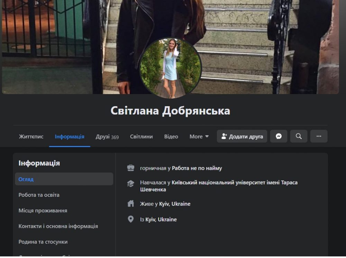The width and height of the screenshot is (346, 258).
Task: Open the Відео tab
Action: [171, 137]
